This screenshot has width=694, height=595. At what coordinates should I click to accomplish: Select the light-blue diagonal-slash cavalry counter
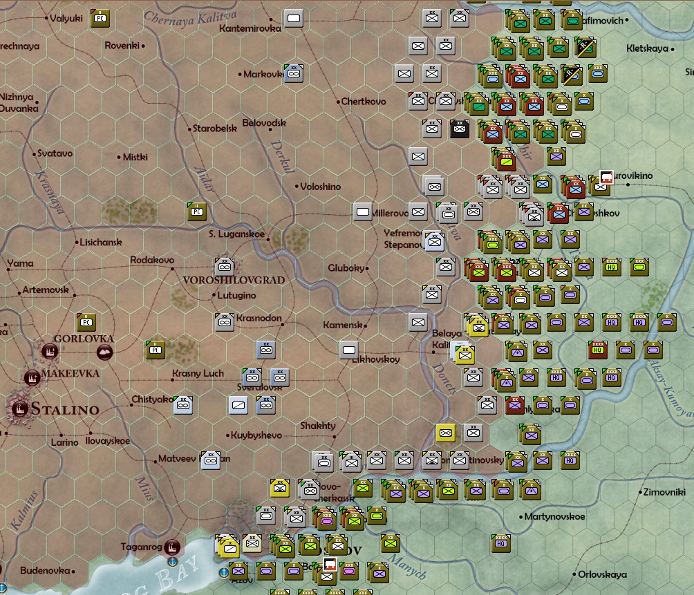pos(238,405)
